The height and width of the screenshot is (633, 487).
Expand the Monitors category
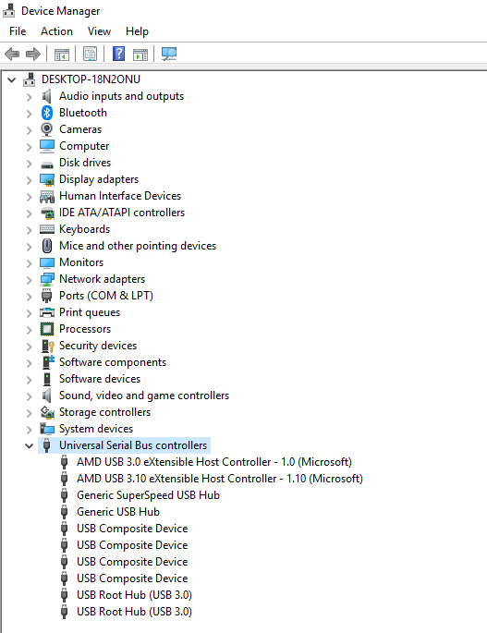(x=29, y=263)
